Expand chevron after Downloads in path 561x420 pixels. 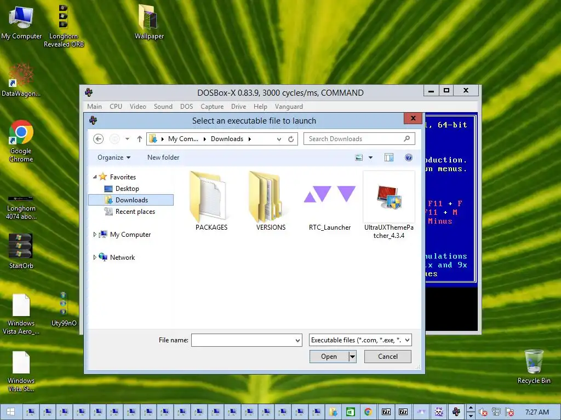pyautogui.click(x=250, y=139)
